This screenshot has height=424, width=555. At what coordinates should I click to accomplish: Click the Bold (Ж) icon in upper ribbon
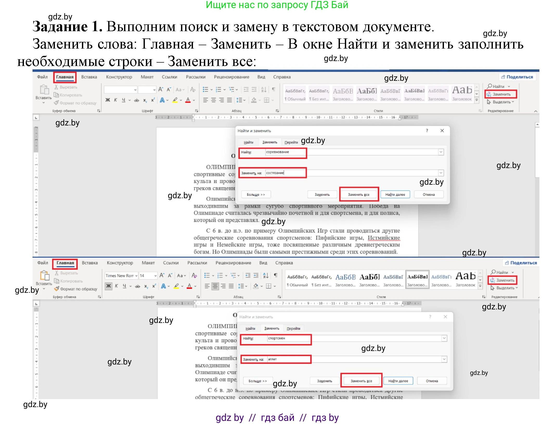[108, 100]
